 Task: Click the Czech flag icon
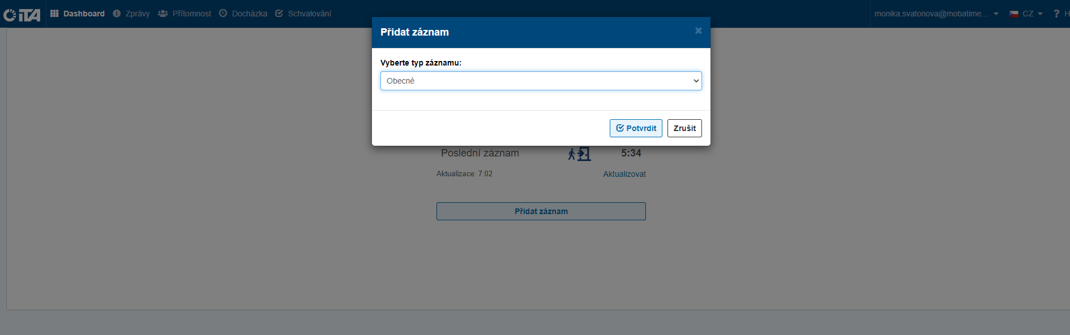[x=1014, y=14]
